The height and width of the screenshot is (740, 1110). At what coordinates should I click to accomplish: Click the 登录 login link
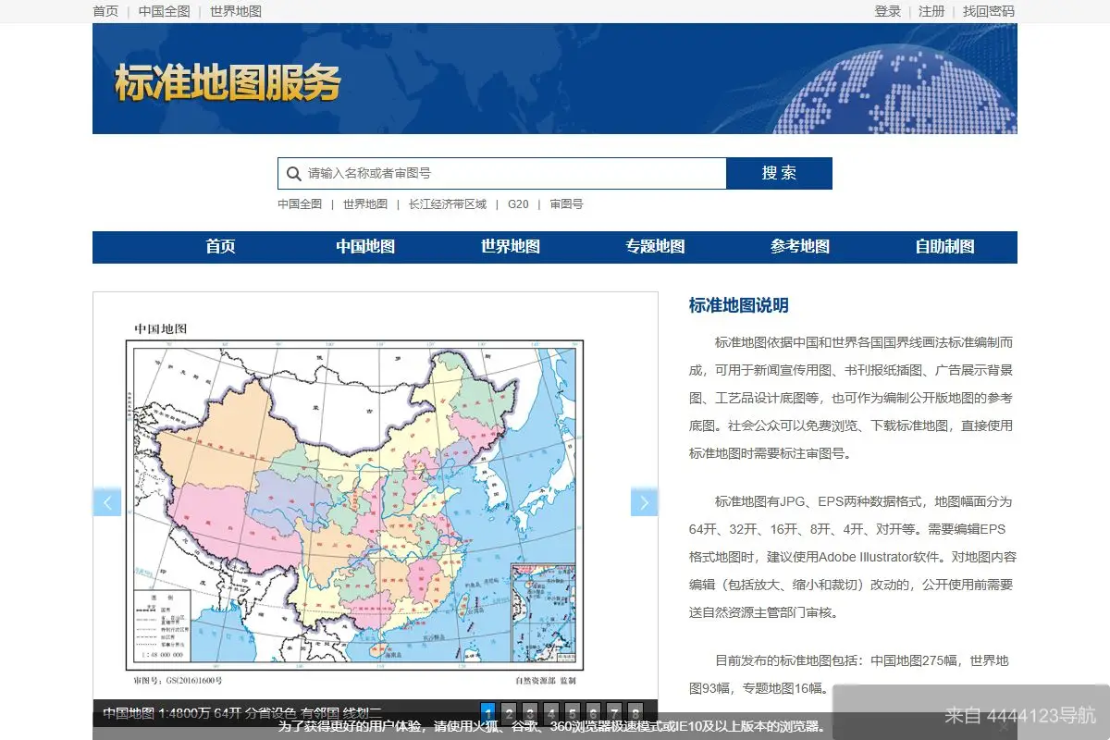[x=886, y=11]
